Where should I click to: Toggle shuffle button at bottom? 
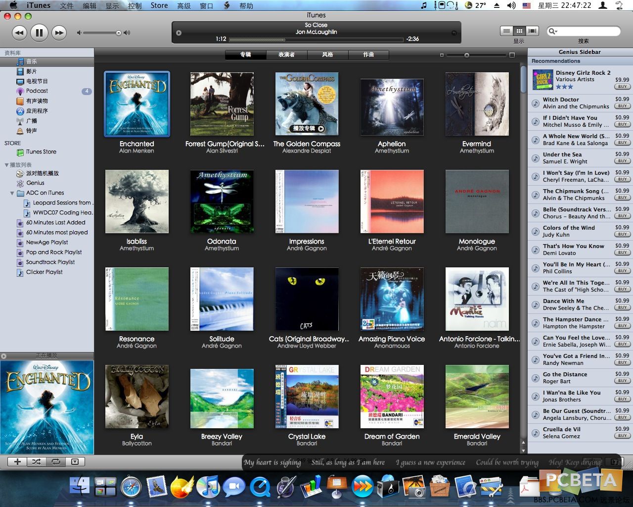coord(37,461)
